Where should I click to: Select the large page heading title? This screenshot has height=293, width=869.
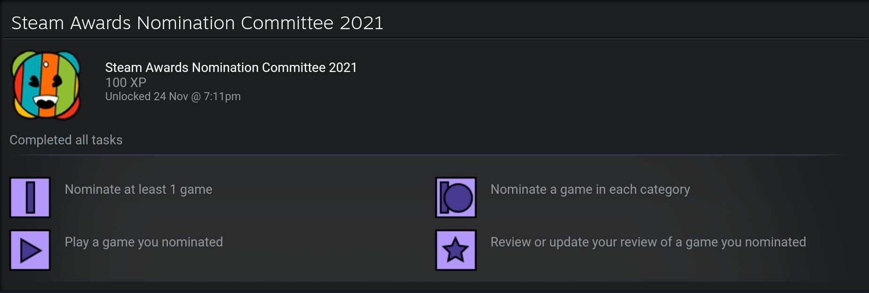[x=197, y=23]
